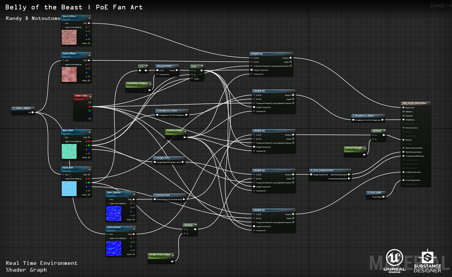This screenshot has height=277, width=452.
Task: Click the green G output pin of Base_RHA
Action: (90, 146)
